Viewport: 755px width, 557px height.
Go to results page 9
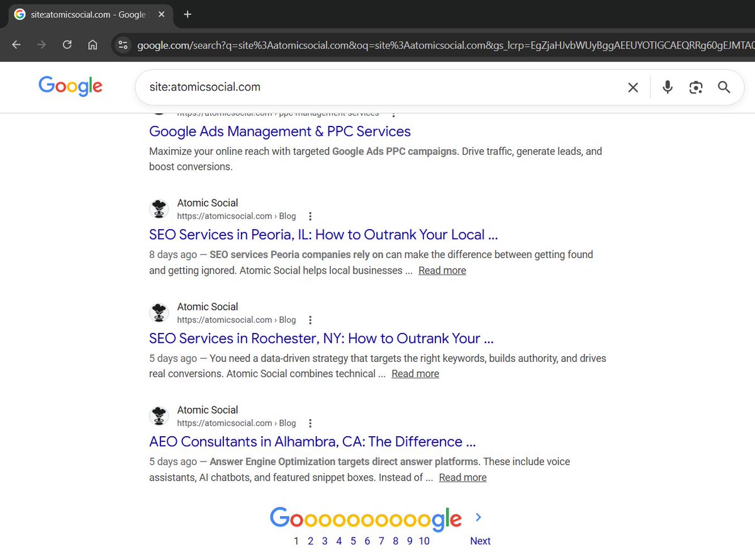click(410, 541)
